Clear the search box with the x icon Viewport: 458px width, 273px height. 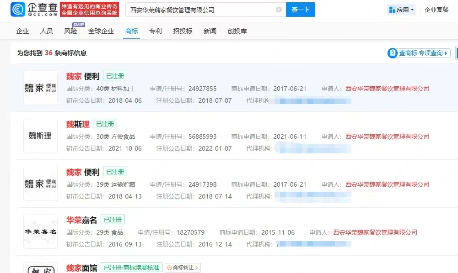[279, 10]
